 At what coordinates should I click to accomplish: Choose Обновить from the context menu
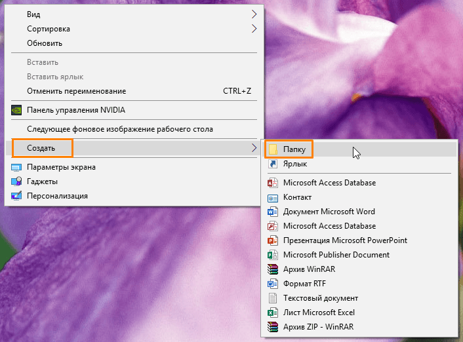pos(134,43)
